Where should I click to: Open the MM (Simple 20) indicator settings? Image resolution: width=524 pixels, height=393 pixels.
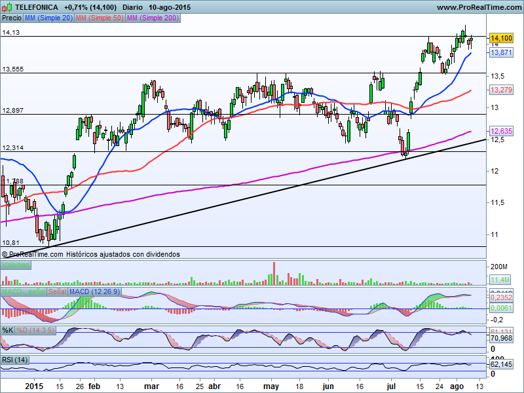point(48,18)
